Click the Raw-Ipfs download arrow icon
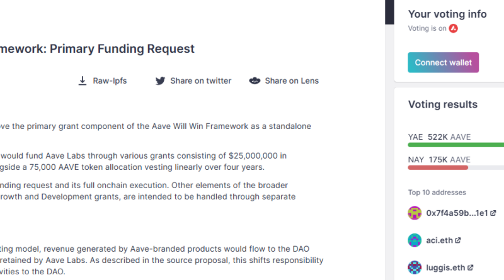The width and height of the screenshot is (504, 280). [x=82, y=81]
